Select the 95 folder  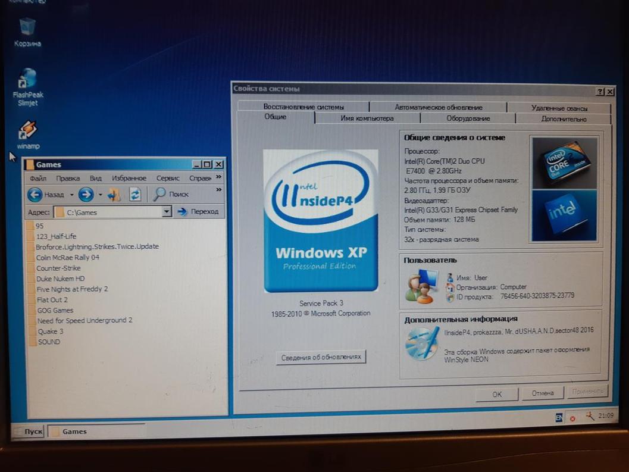point(35,226)
